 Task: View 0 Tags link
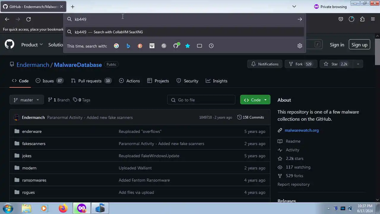click(82, 100)
